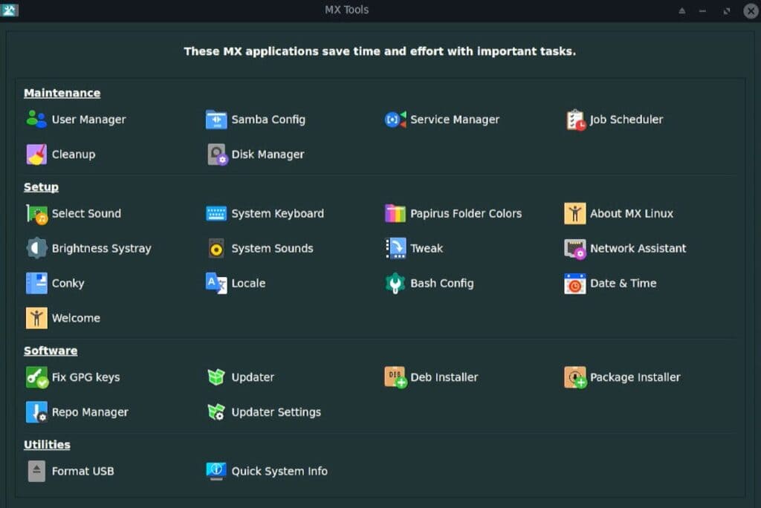Launch the Quick System Info icon

[x=216, y=471]
